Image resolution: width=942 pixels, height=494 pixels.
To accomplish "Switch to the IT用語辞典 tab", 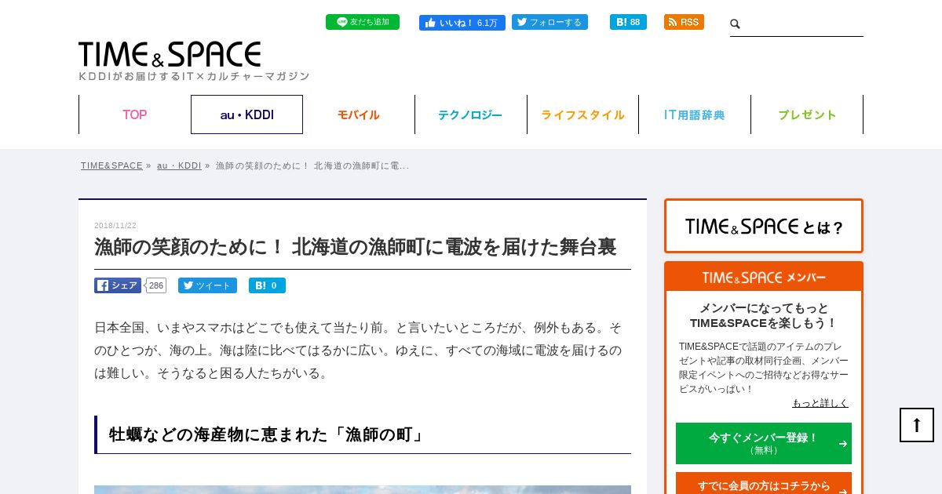I will (695, 114).
